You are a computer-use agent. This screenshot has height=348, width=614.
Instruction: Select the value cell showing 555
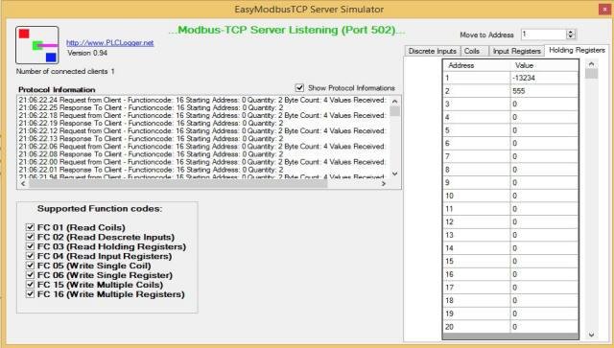click(544, 91)
